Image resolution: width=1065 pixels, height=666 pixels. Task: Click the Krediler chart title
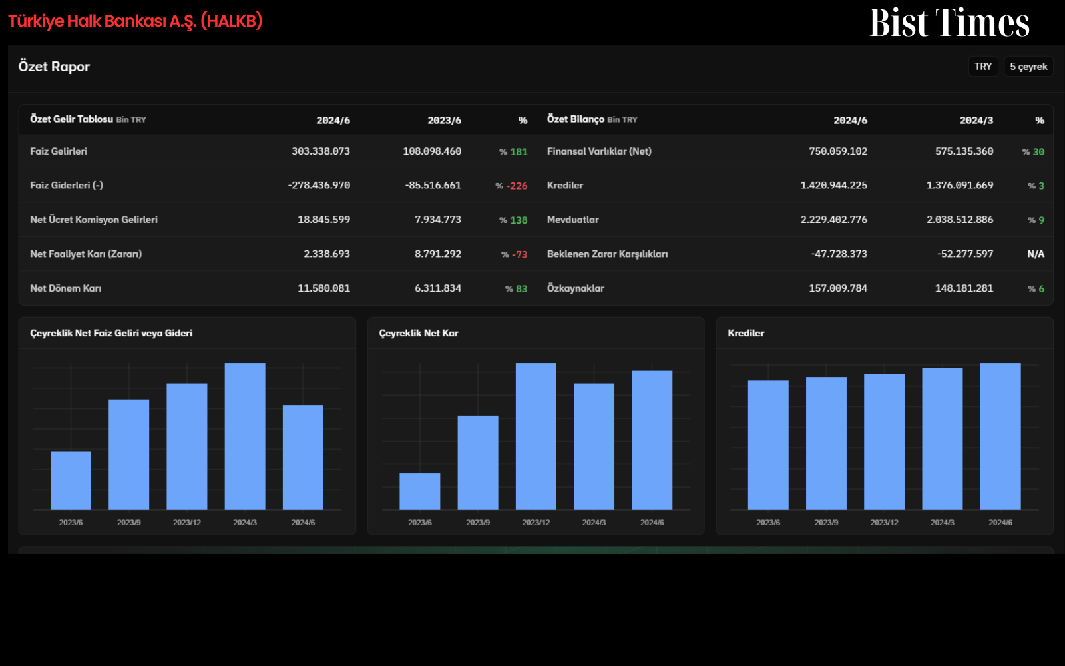[x=746, y=333]
